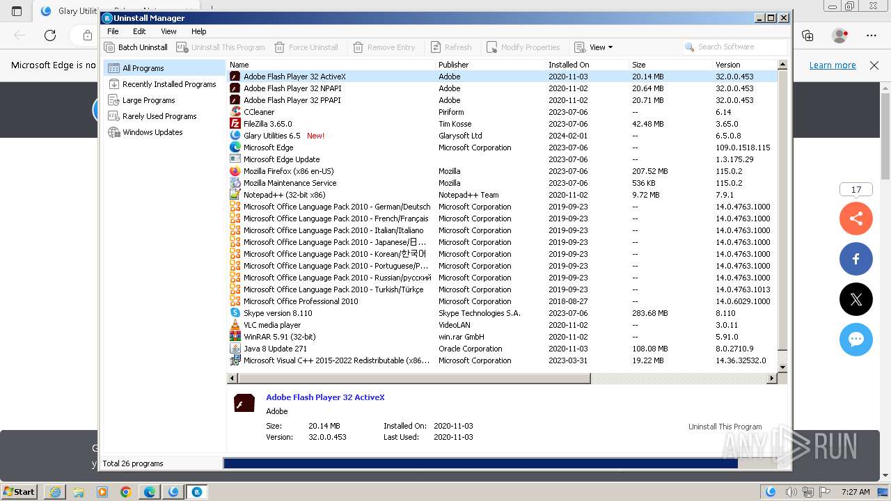Viewport: 891px width, 501px height.
Task: Select Rarely Used Programs category
Action: coord(164,116)
